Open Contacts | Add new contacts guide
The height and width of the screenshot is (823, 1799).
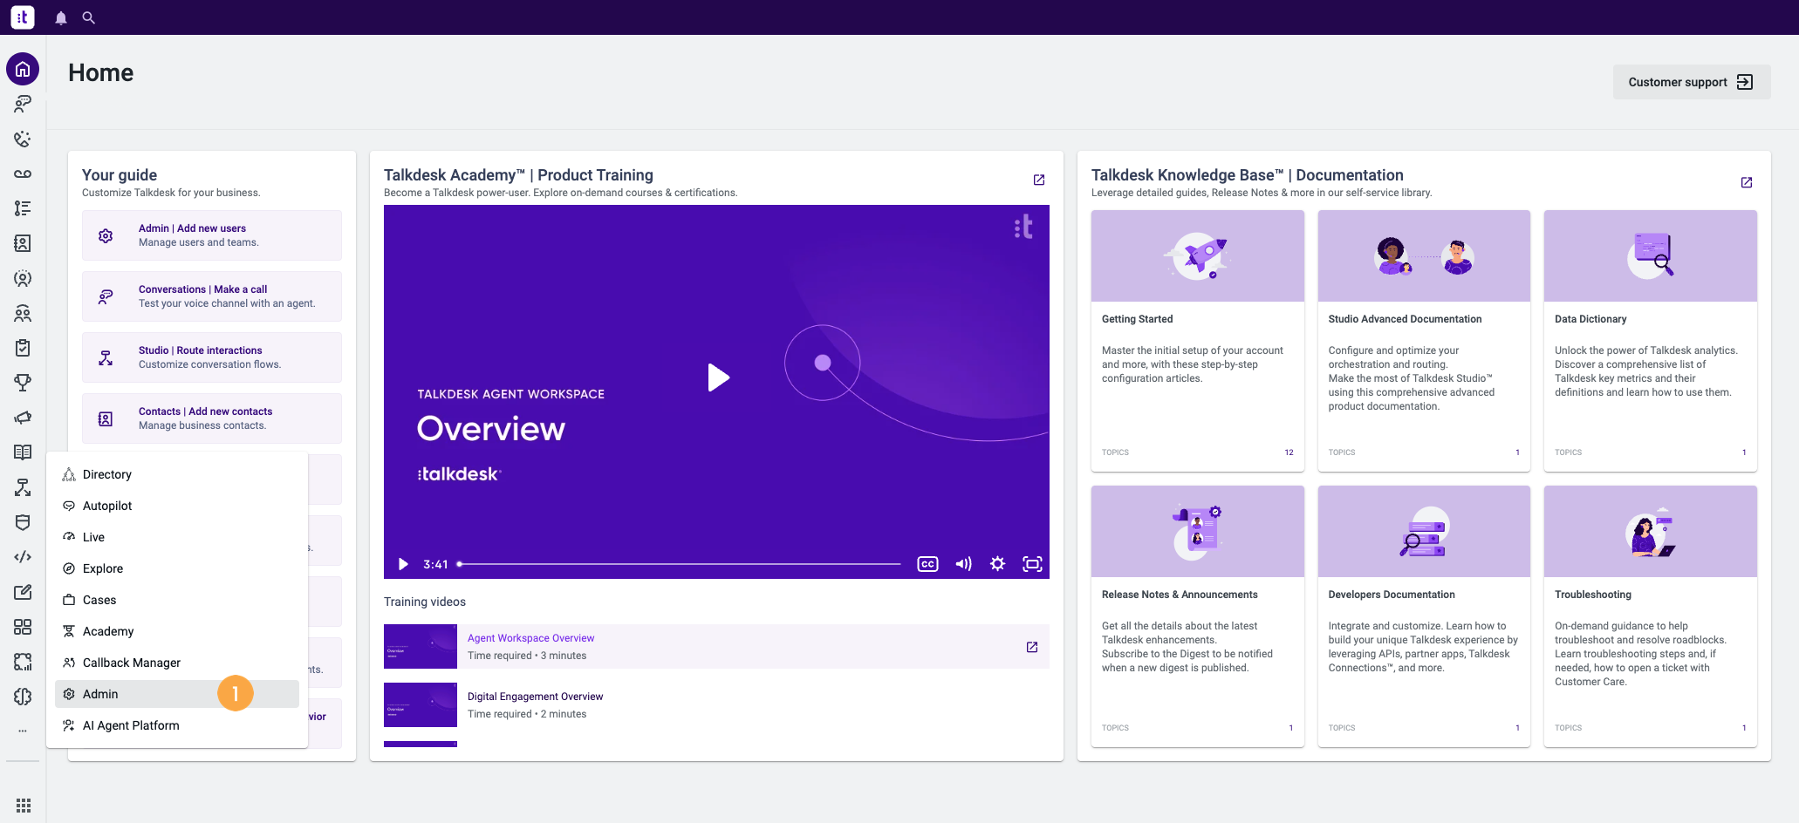212,418
